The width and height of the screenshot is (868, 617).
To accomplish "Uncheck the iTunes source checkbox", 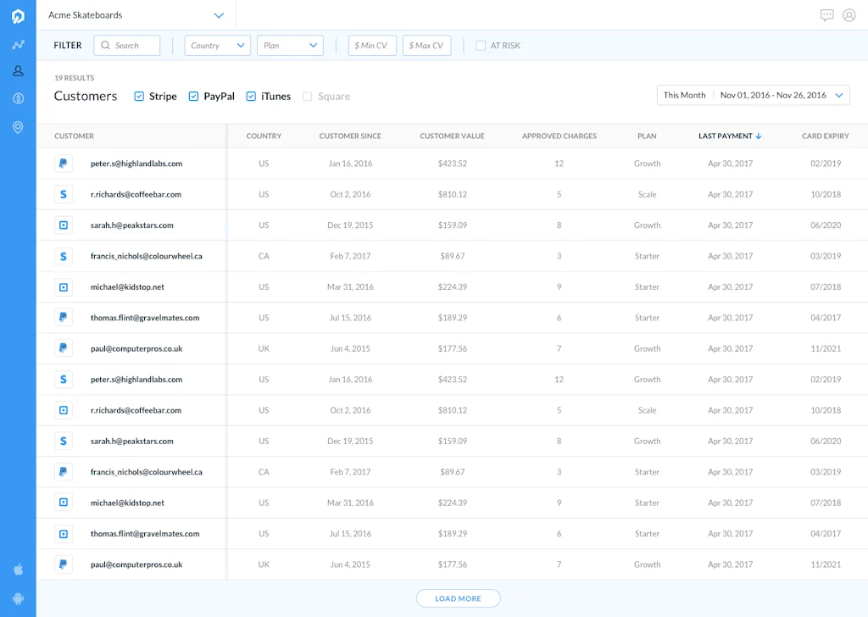I will pyautogui.click(x=251, y=97).
